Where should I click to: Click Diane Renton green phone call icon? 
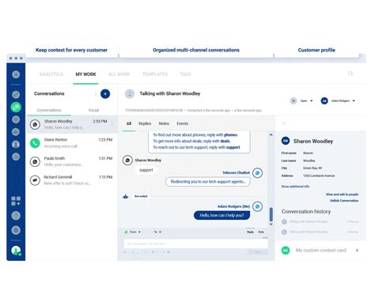[x=35, y=143]
